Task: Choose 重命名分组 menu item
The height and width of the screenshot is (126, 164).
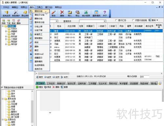Action: click(39, 22)
